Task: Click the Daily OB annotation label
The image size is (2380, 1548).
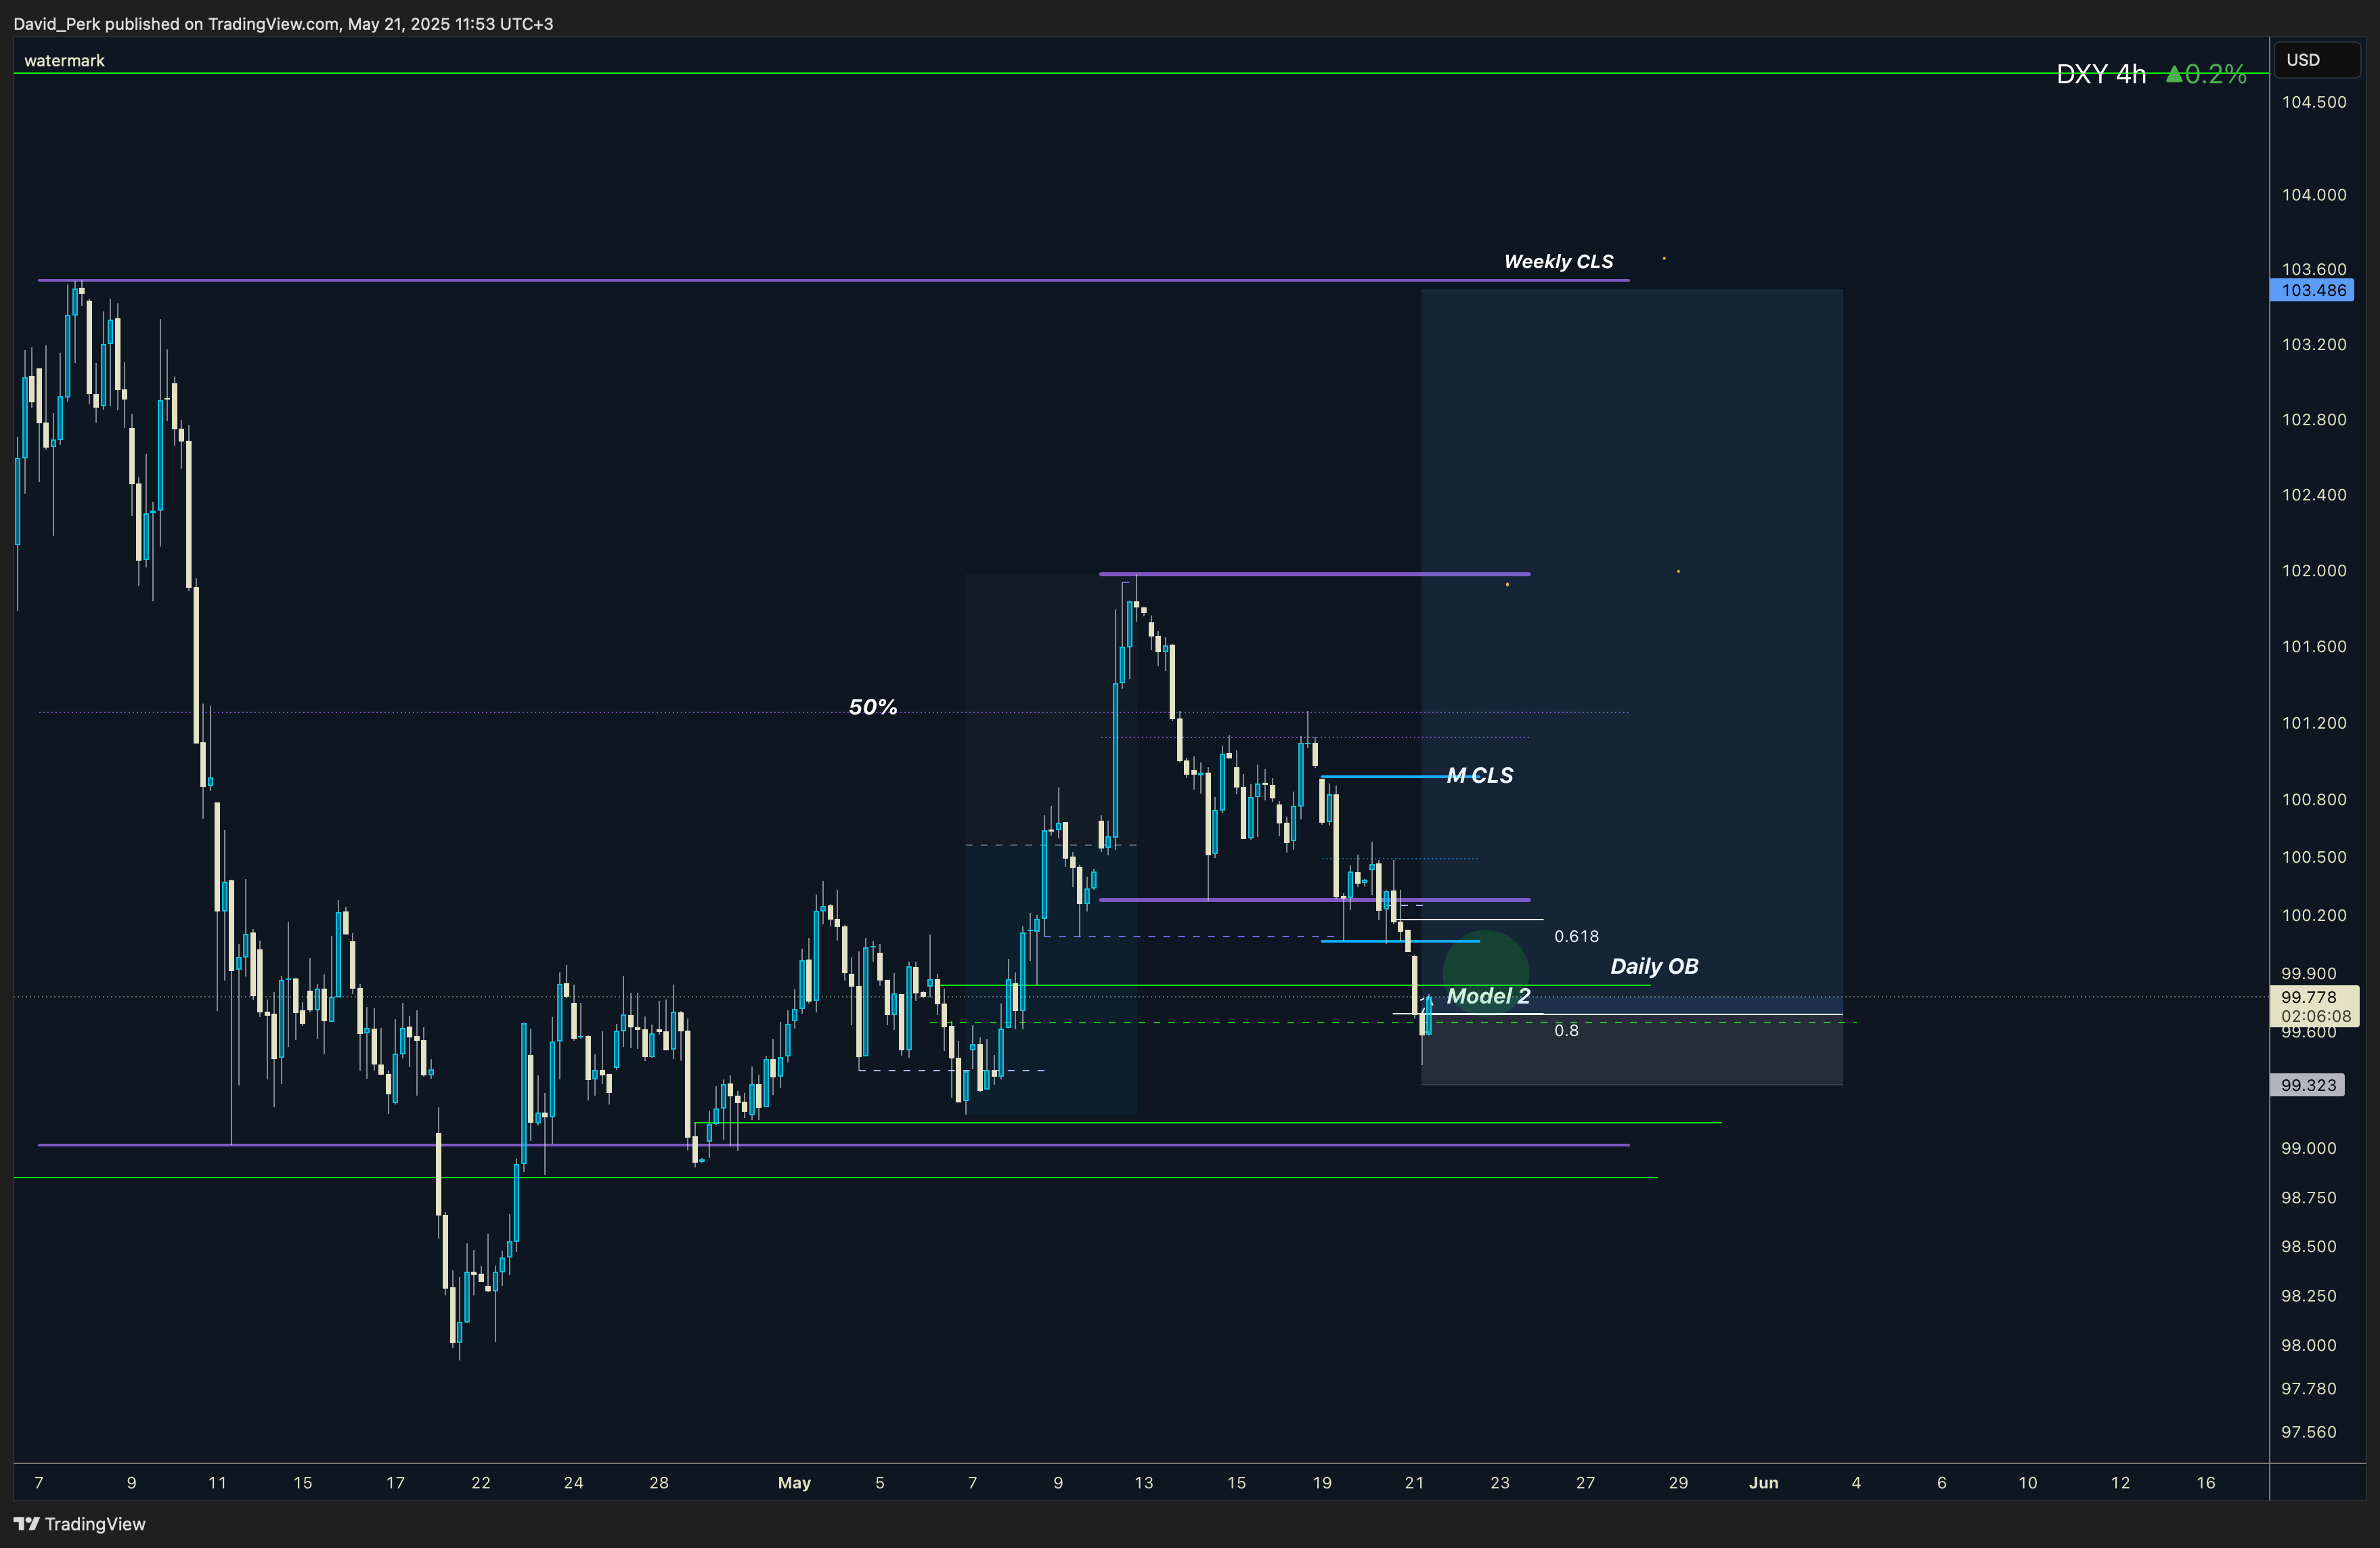Action: pyautogui.click(x=1654, y=966)
